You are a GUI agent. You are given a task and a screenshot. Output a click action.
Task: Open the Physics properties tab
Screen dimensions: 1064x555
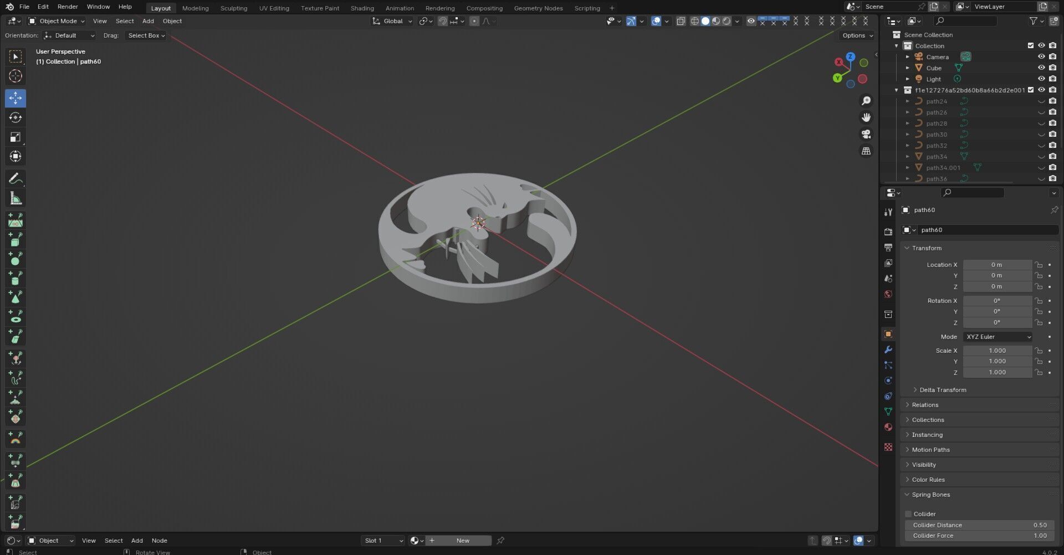(x=888, y=381)
